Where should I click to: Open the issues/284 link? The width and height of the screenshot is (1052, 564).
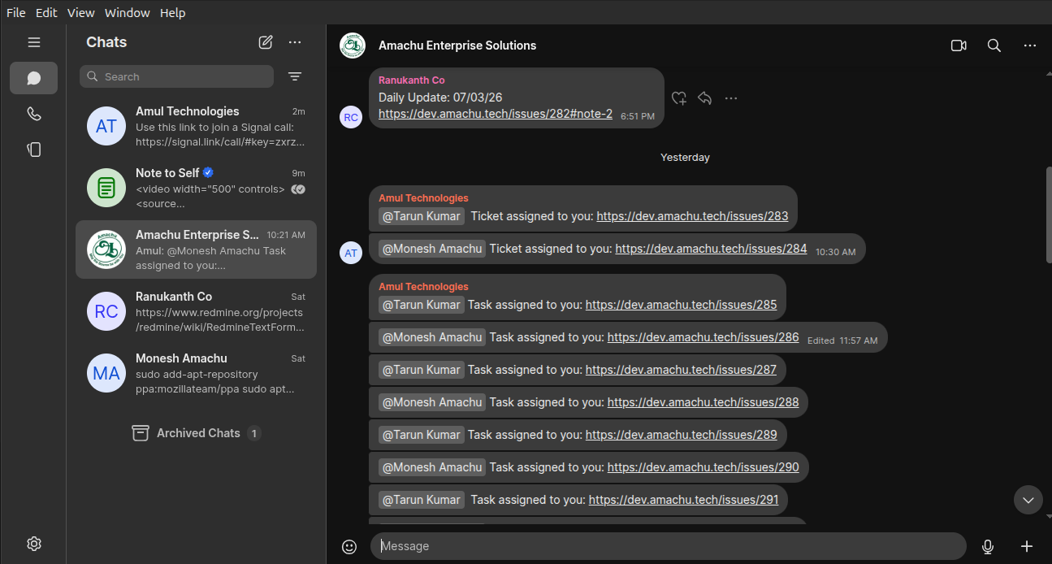(x=711, y=249)
